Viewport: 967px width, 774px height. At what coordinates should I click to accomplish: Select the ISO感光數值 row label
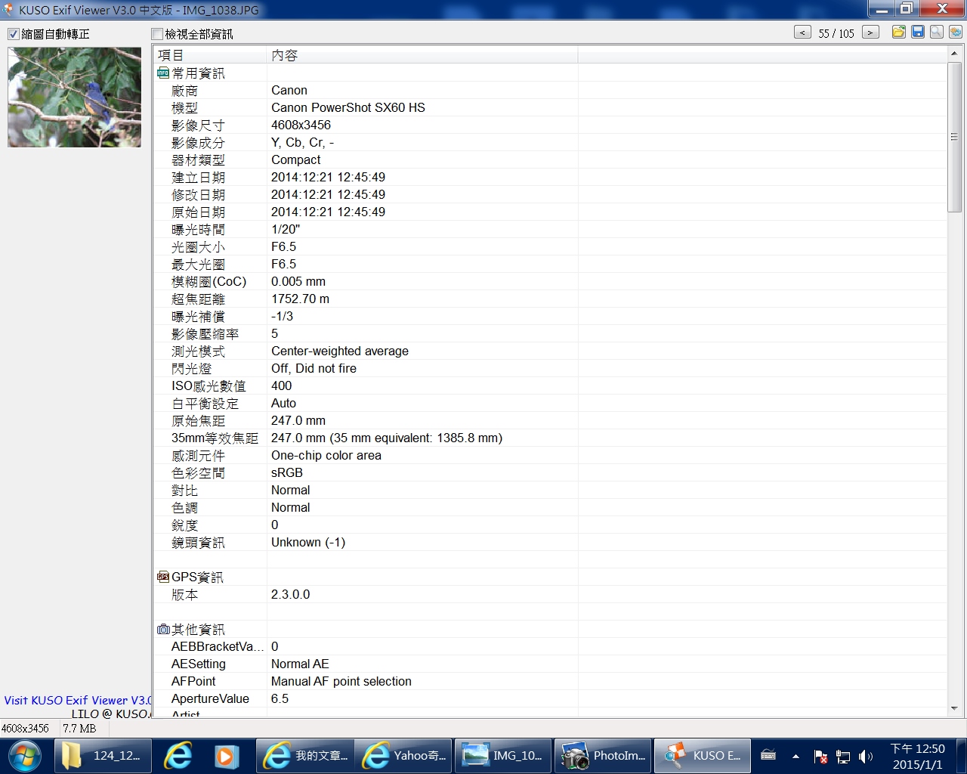[209, 386]
